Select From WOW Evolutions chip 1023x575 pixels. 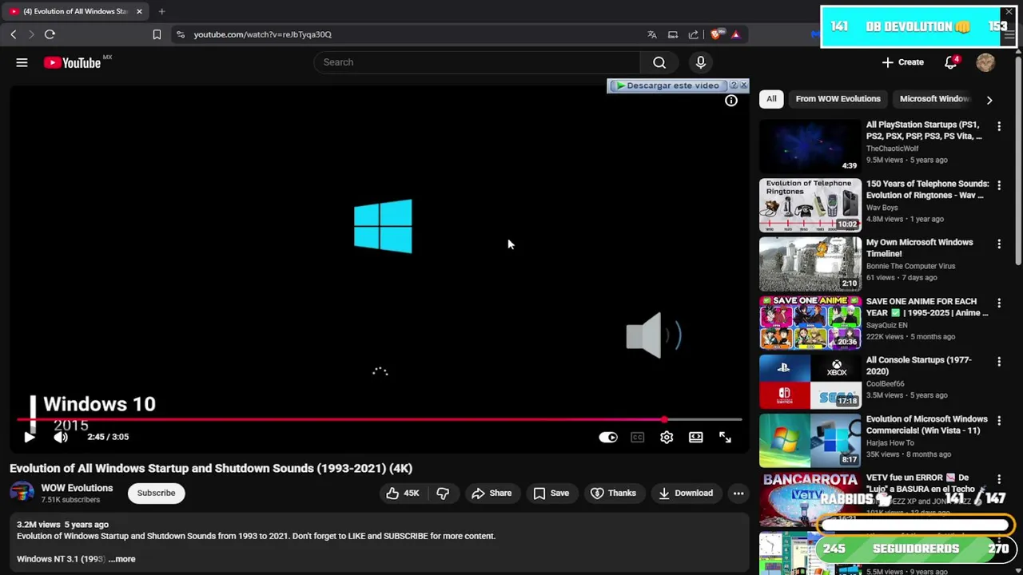click(838, 99)
